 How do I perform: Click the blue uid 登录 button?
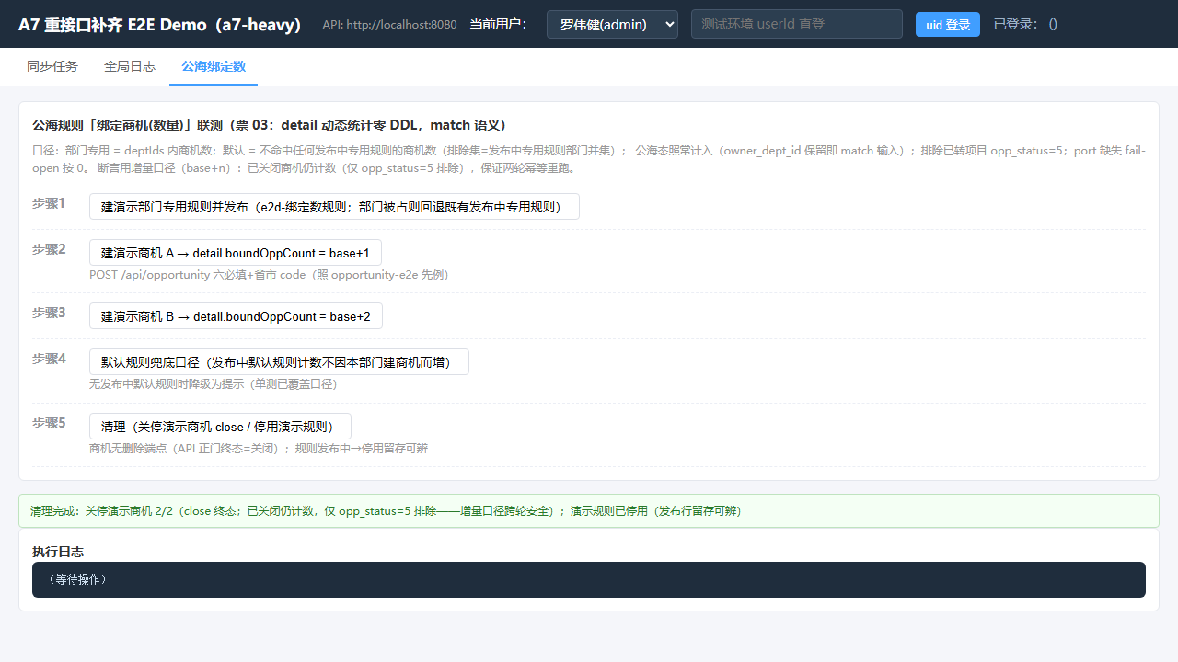948,25
